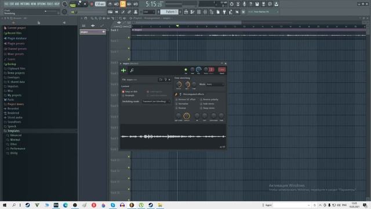Click the waveform preview in the sampler window
Screen dimensions: 371x209
click(173, 136)
